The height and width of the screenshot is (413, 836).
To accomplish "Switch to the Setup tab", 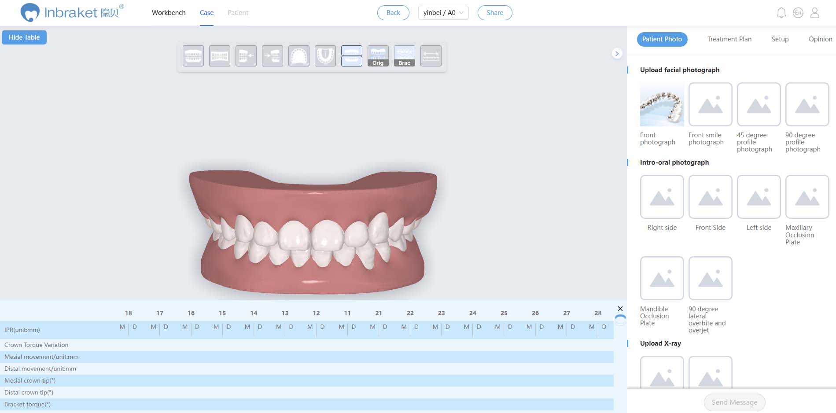I will pos(780,39).
